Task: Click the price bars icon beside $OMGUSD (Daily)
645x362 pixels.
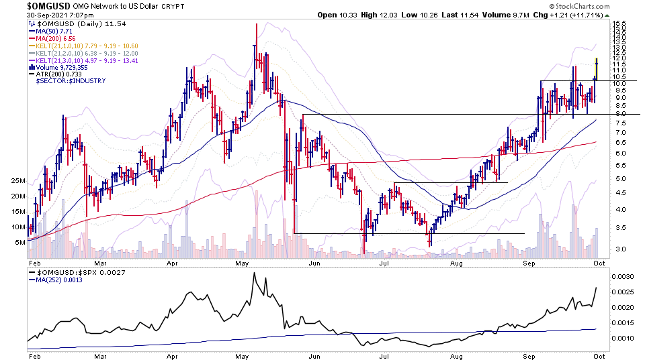Action: [x=32, y=24]
